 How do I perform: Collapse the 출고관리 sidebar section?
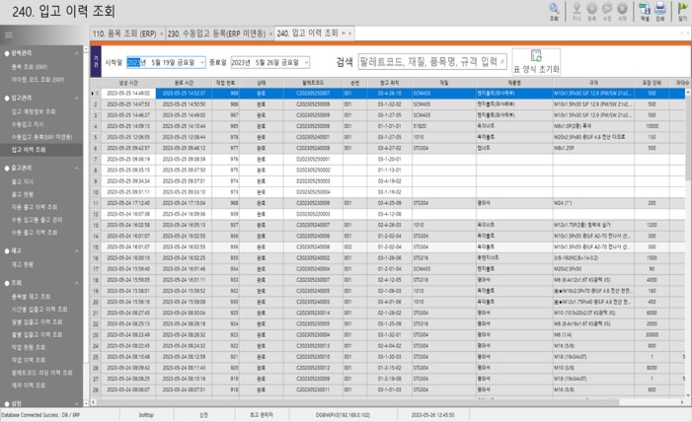click(x=76, y=168)
